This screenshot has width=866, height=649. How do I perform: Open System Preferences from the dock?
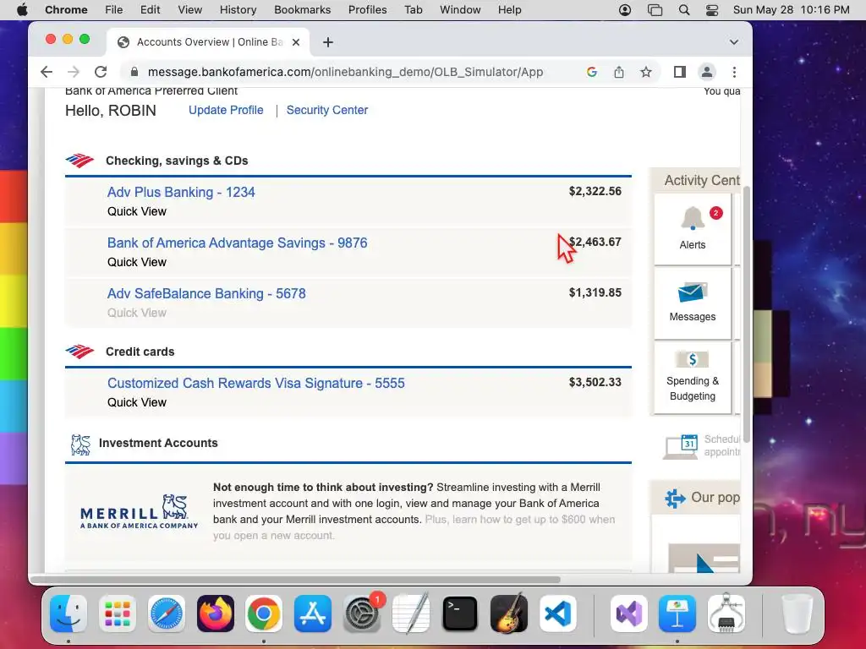pos(362,614)
